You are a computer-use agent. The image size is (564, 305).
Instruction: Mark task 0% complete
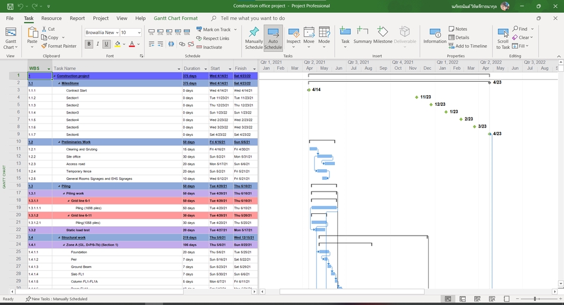coord(152,32)
